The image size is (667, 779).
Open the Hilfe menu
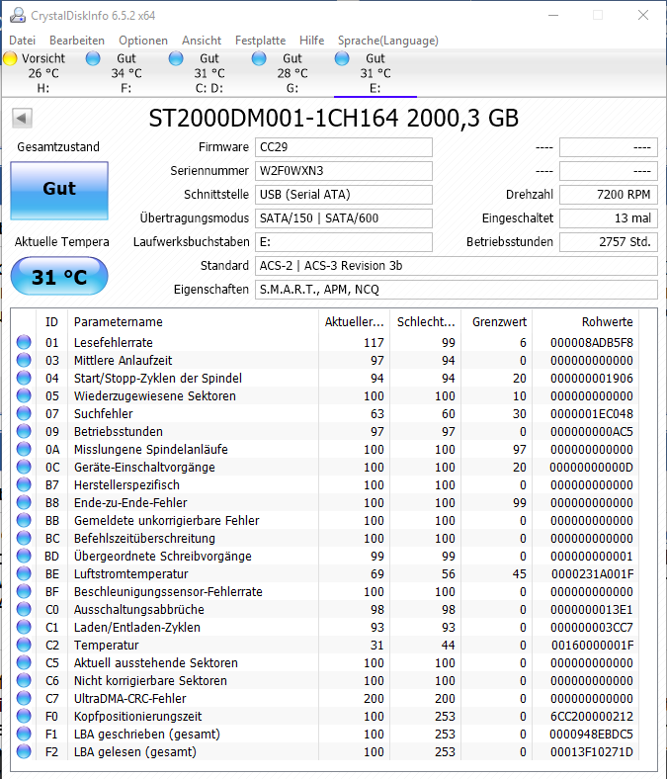(312, 41)
